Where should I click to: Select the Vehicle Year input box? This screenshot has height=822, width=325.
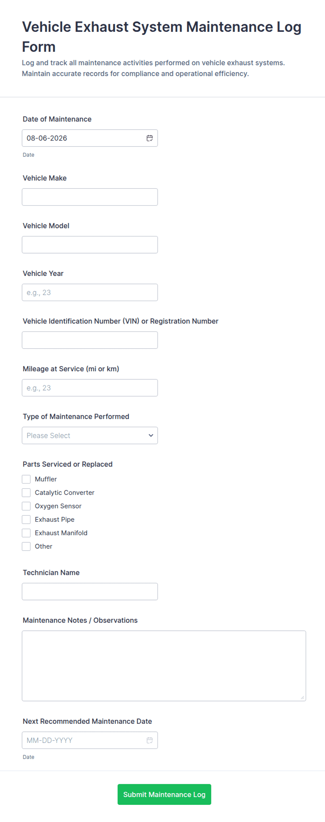(90, 292)
